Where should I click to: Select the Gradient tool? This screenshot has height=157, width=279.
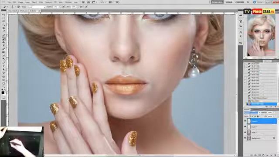point(3,52)
